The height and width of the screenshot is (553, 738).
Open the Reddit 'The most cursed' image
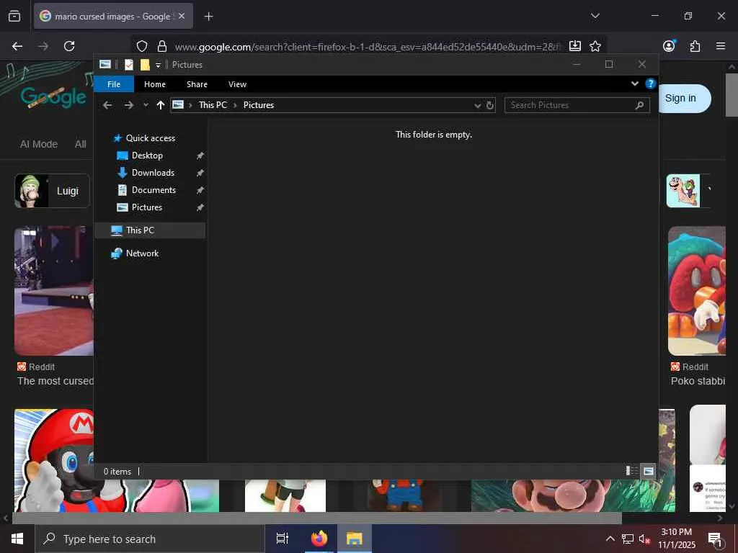53,291
